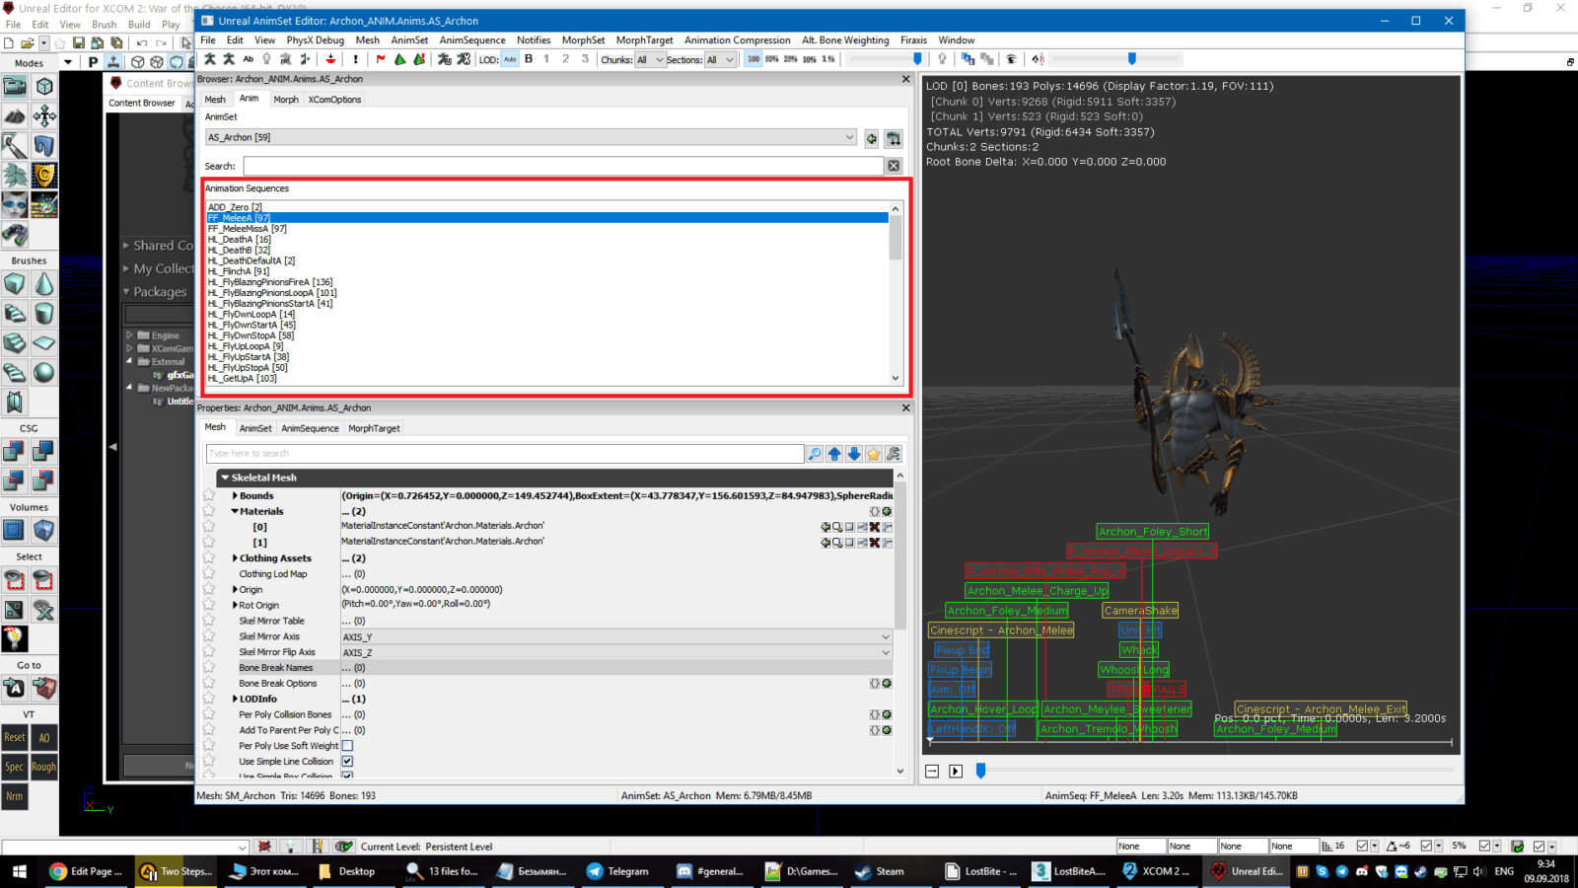Click the exclamation mark toolbar icon
The image size is (1578, 888).
pyautogui.click(x=355, y=59)
